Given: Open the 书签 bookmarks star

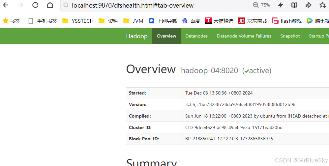Looking at the screenshot, I should pos(11,21).
